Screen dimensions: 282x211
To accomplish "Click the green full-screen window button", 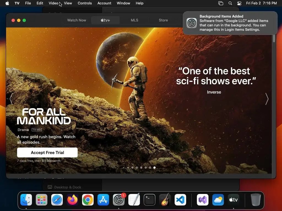I will click(x=24, y=20).
